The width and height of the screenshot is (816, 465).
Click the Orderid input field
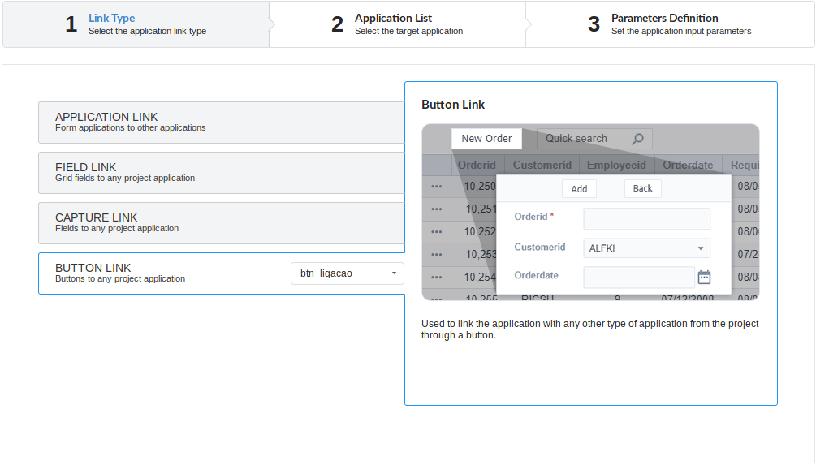click(646, 218)
